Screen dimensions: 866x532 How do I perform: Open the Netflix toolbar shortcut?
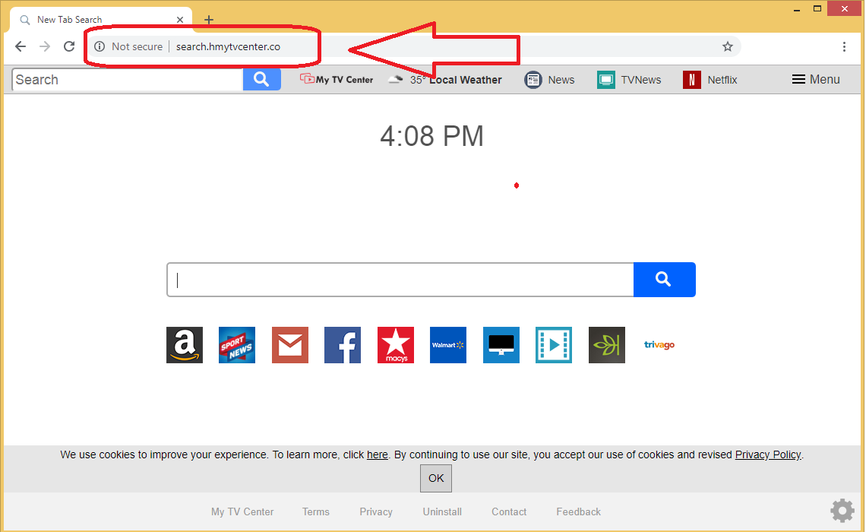coord(710,80)
